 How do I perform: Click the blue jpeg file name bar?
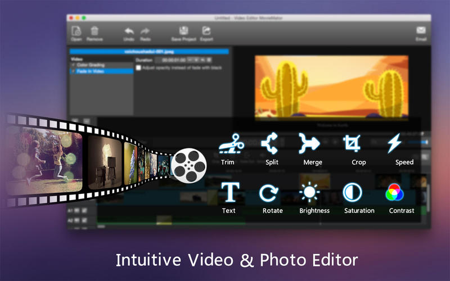149,52
